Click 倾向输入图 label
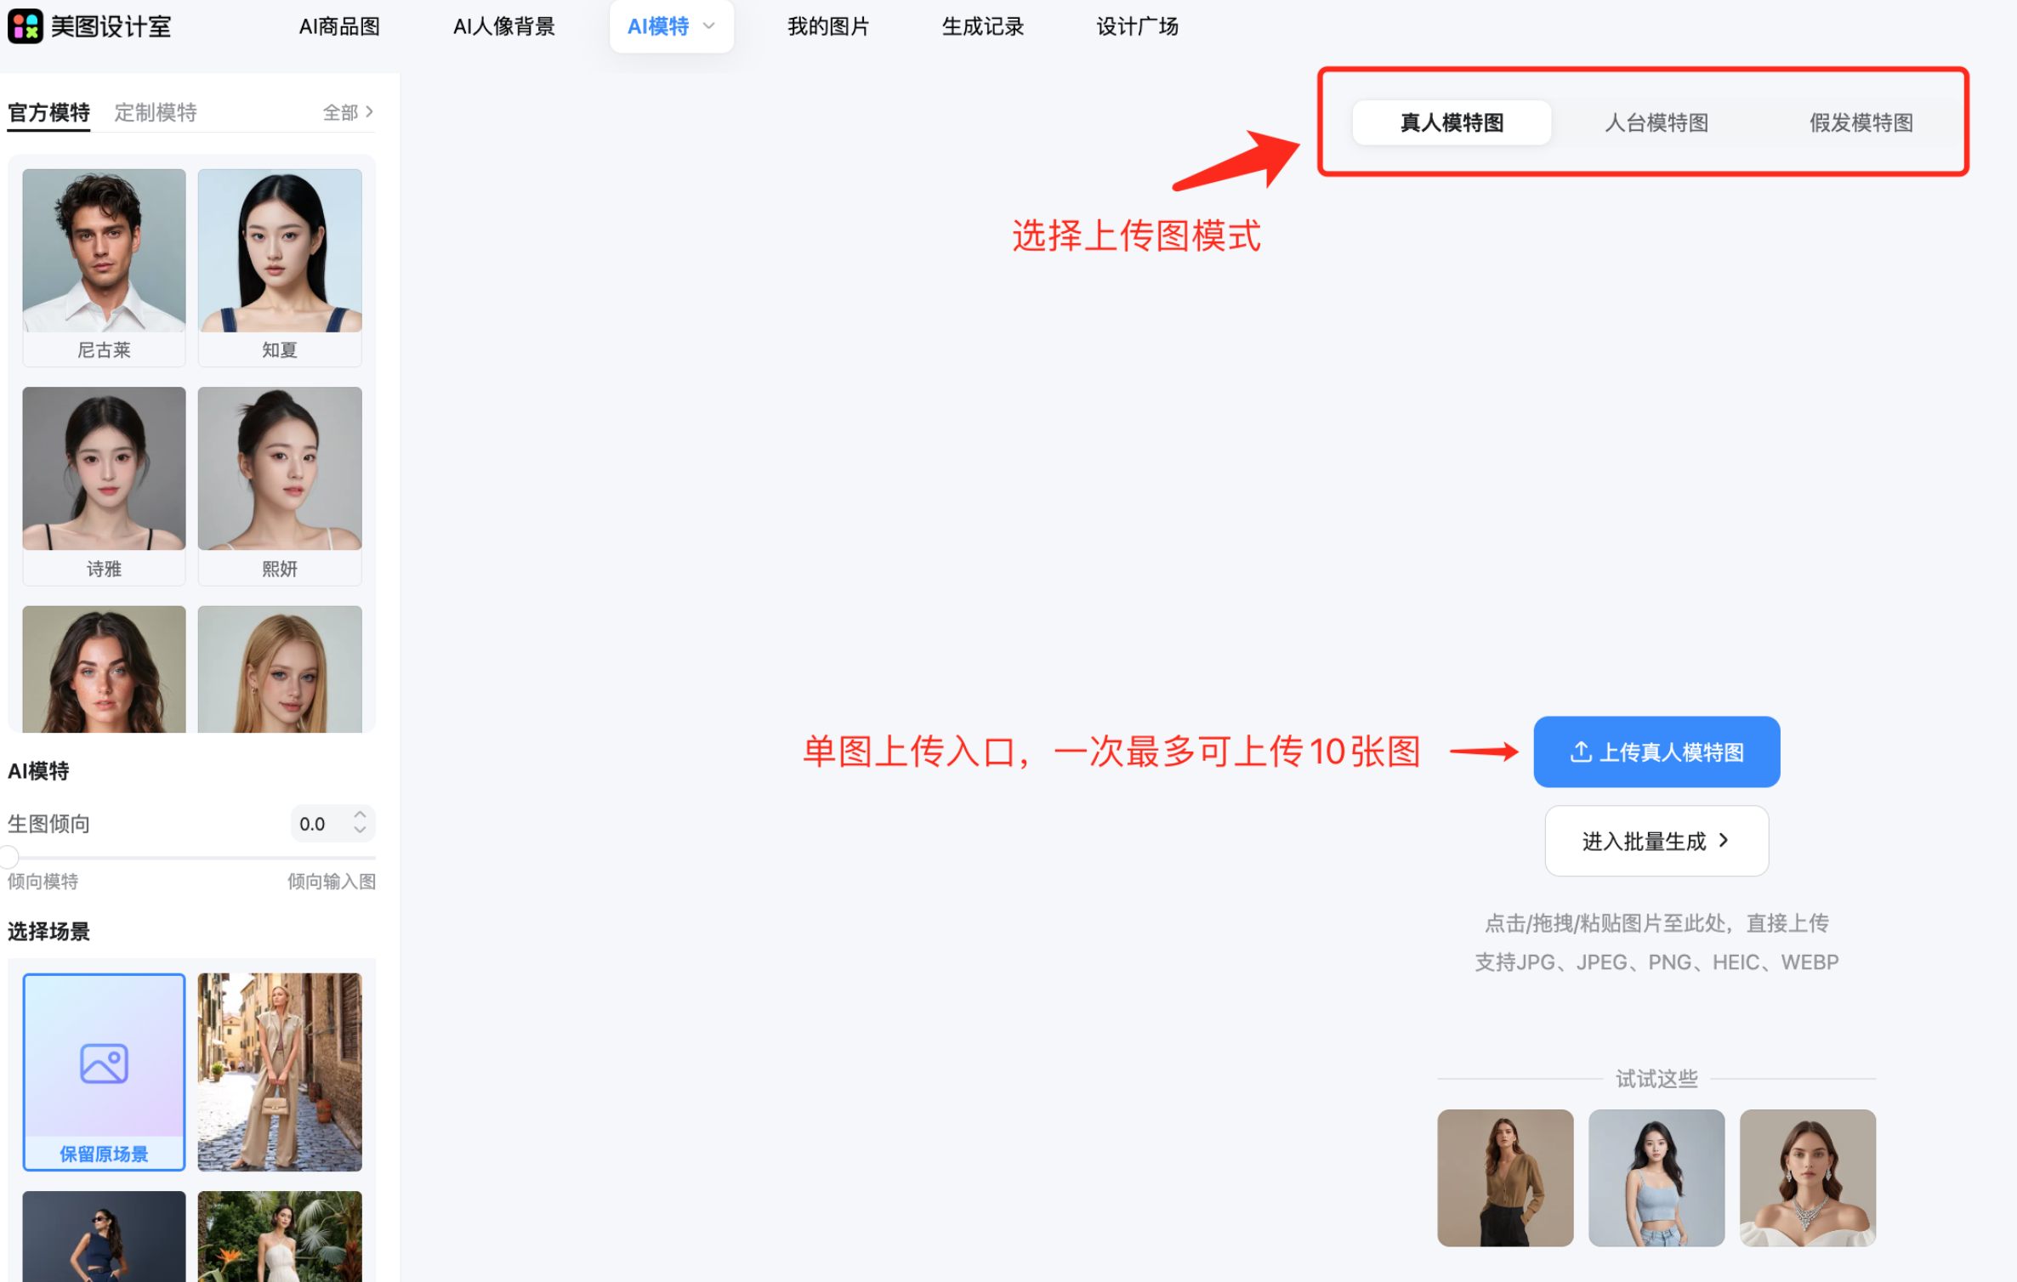Image resolution: width=2017 pixels, height=1282 pixels. [332, 881]
